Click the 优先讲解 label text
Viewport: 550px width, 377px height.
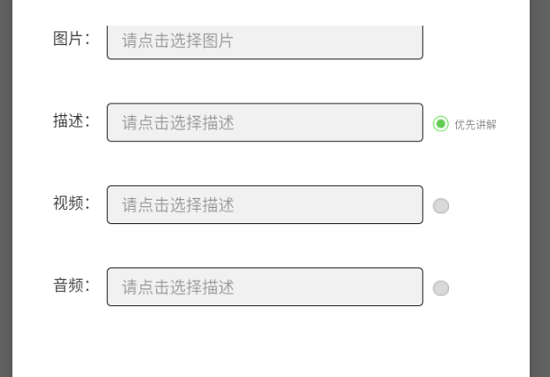tap(476, 125)
